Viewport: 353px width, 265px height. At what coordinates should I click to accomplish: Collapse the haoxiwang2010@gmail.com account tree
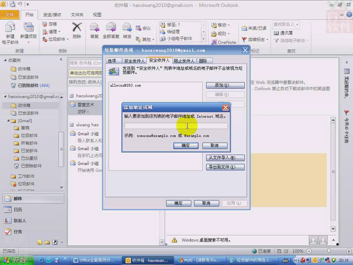tap(5, 97)
